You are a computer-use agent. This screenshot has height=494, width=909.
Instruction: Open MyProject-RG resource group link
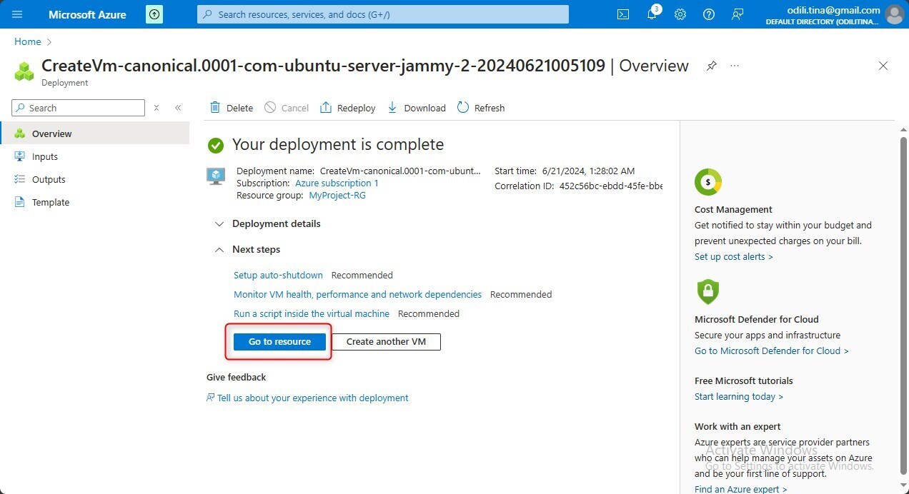[x=337, y=195]
